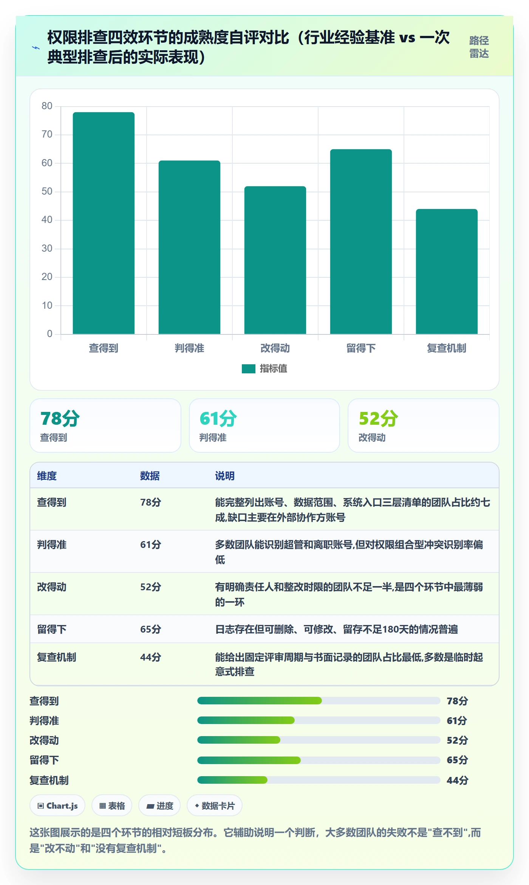Select the 查得到 table row label
The width and height of the screenshot is (529, 885).
click(52, 502)
